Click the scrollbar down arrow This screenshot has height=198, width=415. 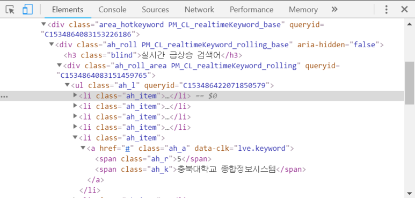click(410, 193)
